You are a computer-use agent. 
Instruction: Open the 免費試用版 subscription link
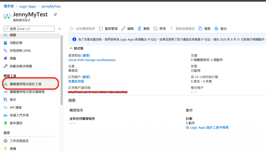coord(76,81)
